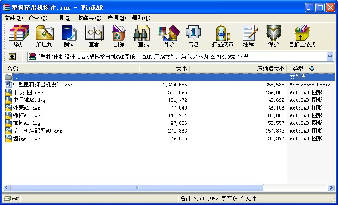Open the 帮助(H) menu
The height and width of the screenshot is (205, 338).
click(x=141, y=18)
